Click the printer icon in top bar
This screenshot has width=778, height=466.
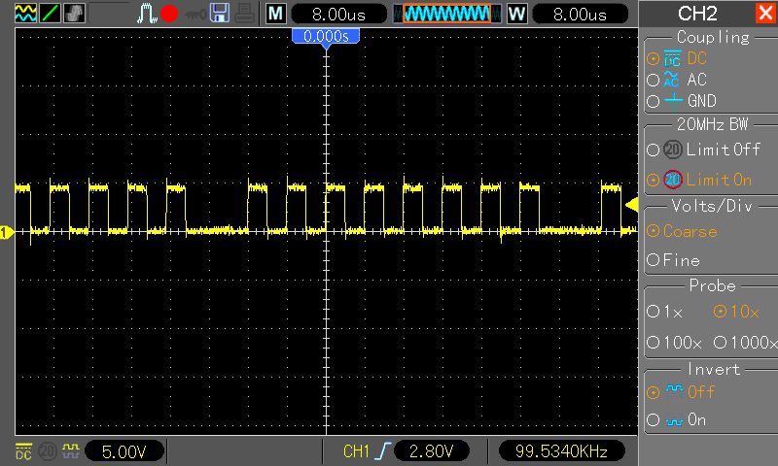pos(245,14)
